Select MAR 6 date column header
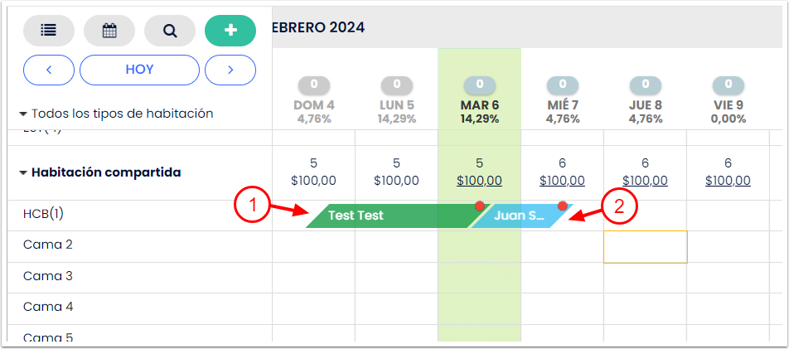 [x=479, y=105]
